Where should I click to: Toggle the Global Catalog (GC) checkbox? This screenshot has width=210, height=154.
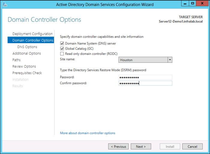point(62,49)
